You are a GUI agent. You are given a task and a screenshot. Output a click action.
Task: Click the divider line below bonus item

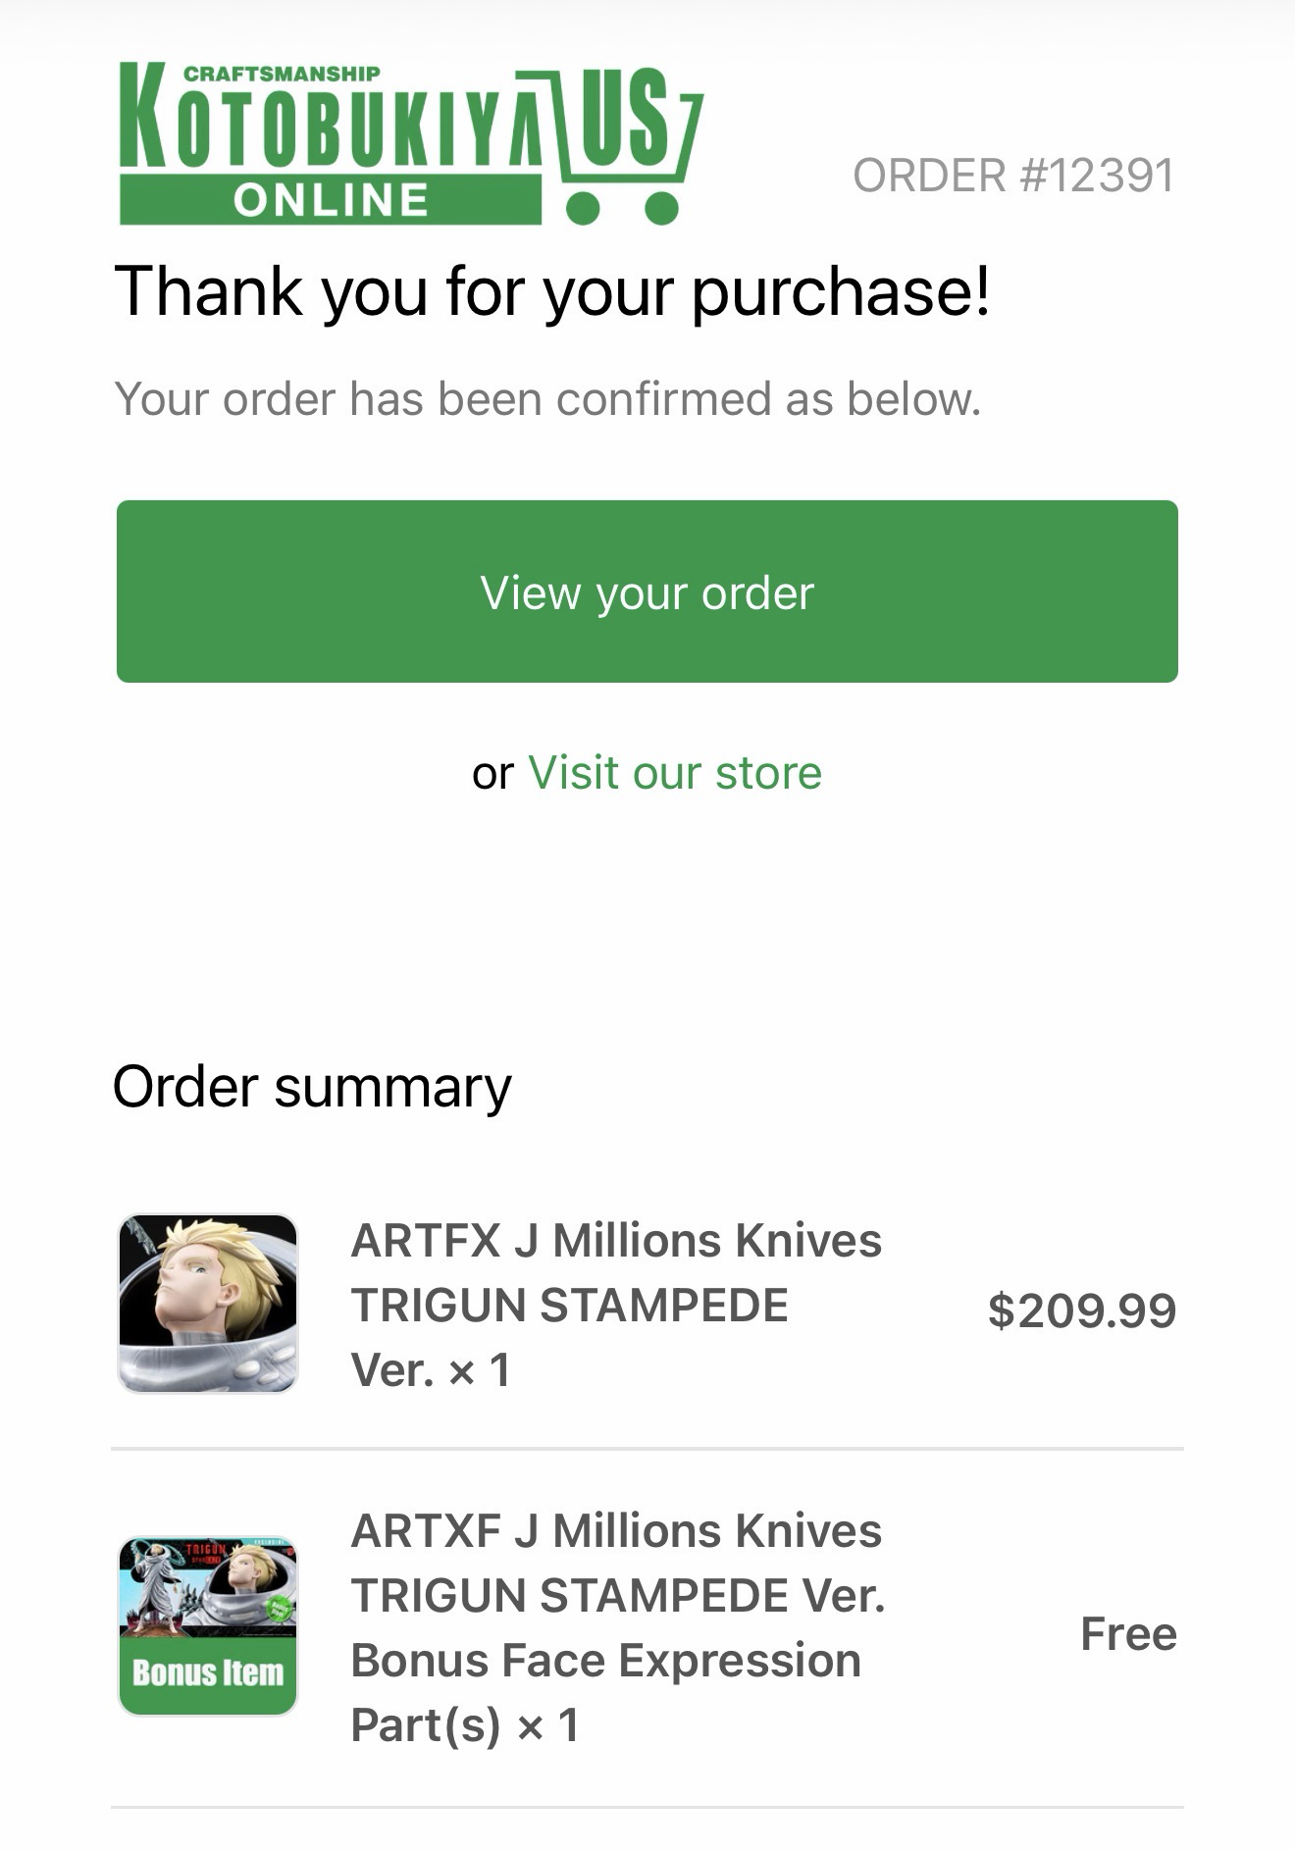tap(647, 1807)
